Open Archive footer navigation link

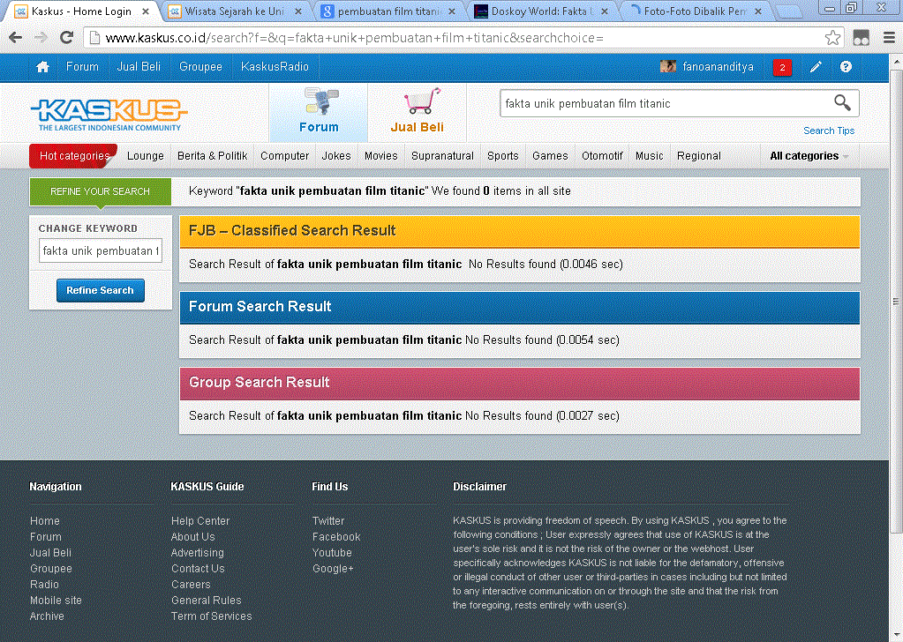47,616
